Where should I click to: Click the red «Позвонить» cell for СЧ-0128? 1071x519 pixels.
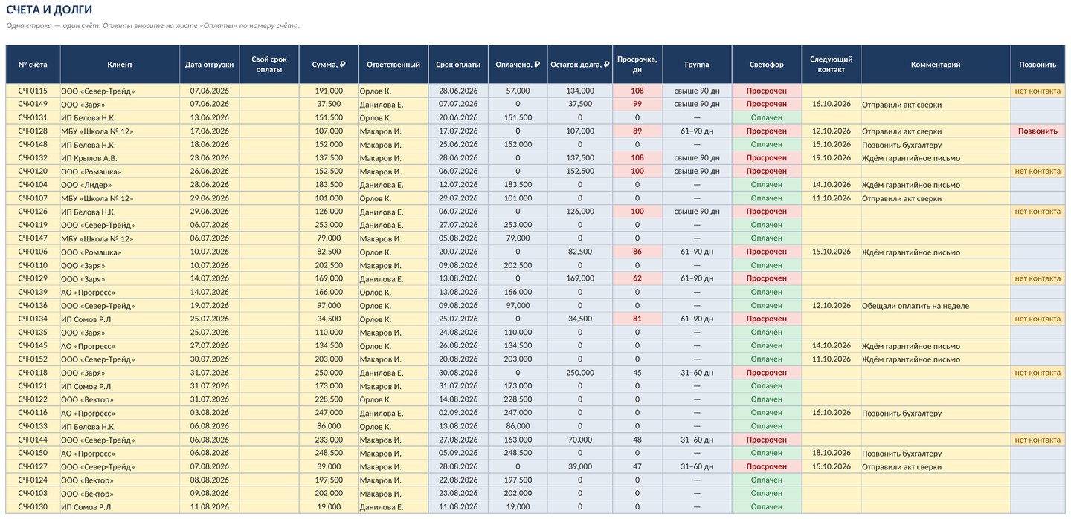point(1038,131)
